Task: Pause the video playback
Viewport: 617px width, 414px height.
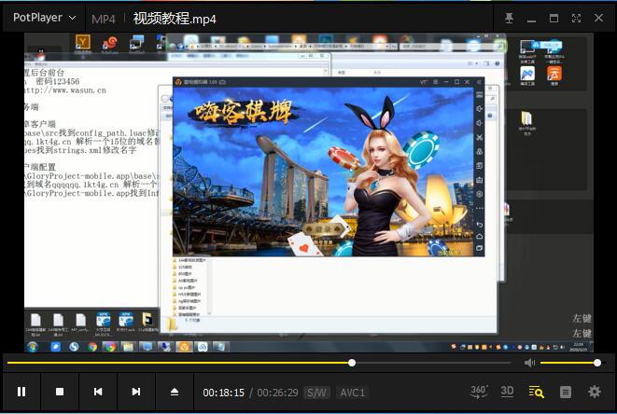Action: [21, 392]
